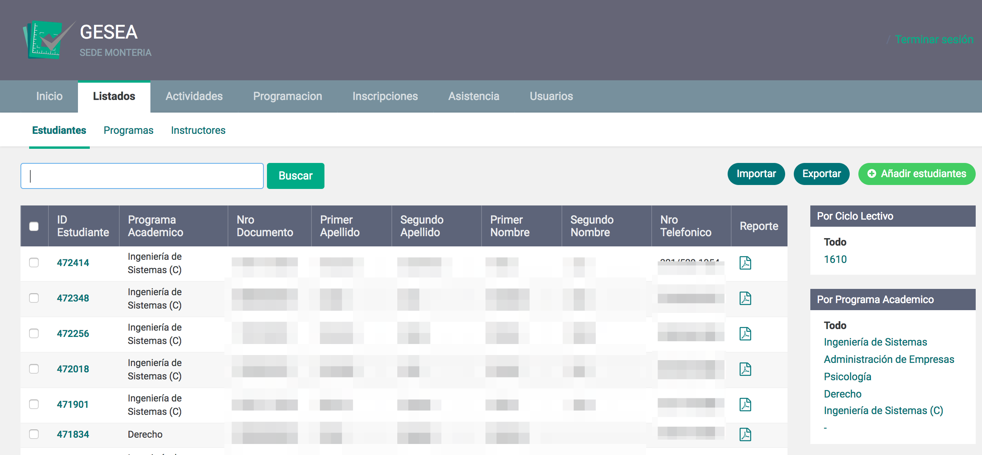Check the box for student 472414
This screenshot has height=455, width=982.
click(x=34, y=263)
